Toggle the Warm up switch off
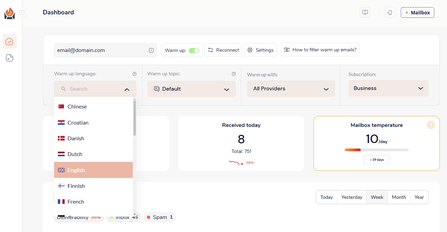Screen dimensions: 447x232 tap(194, 50)
